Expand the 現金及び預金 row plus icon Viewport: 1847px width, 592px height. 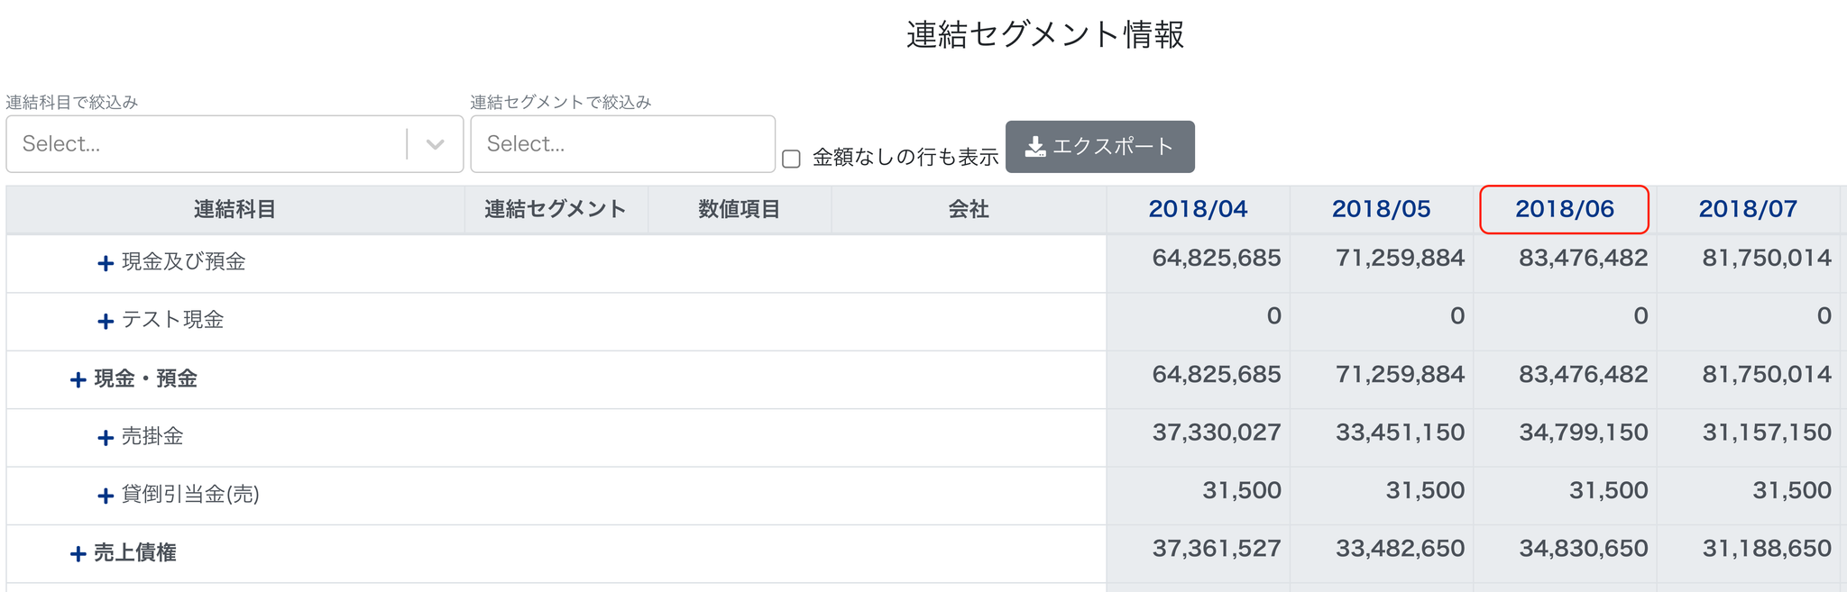pyautogui.click(x=106, y=263)
